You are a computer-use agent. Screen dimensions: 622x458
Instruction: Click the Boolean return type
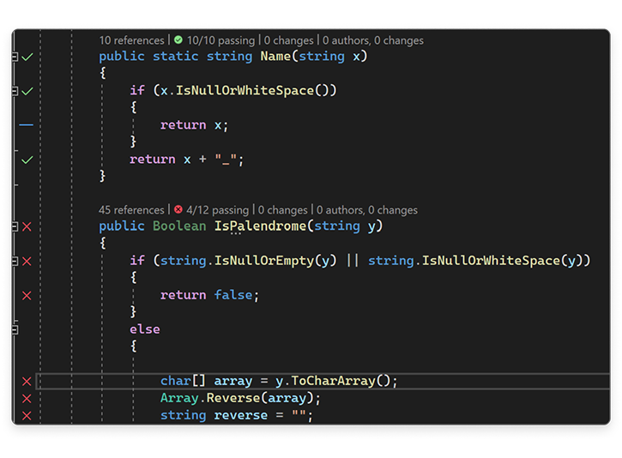(179, 226)
